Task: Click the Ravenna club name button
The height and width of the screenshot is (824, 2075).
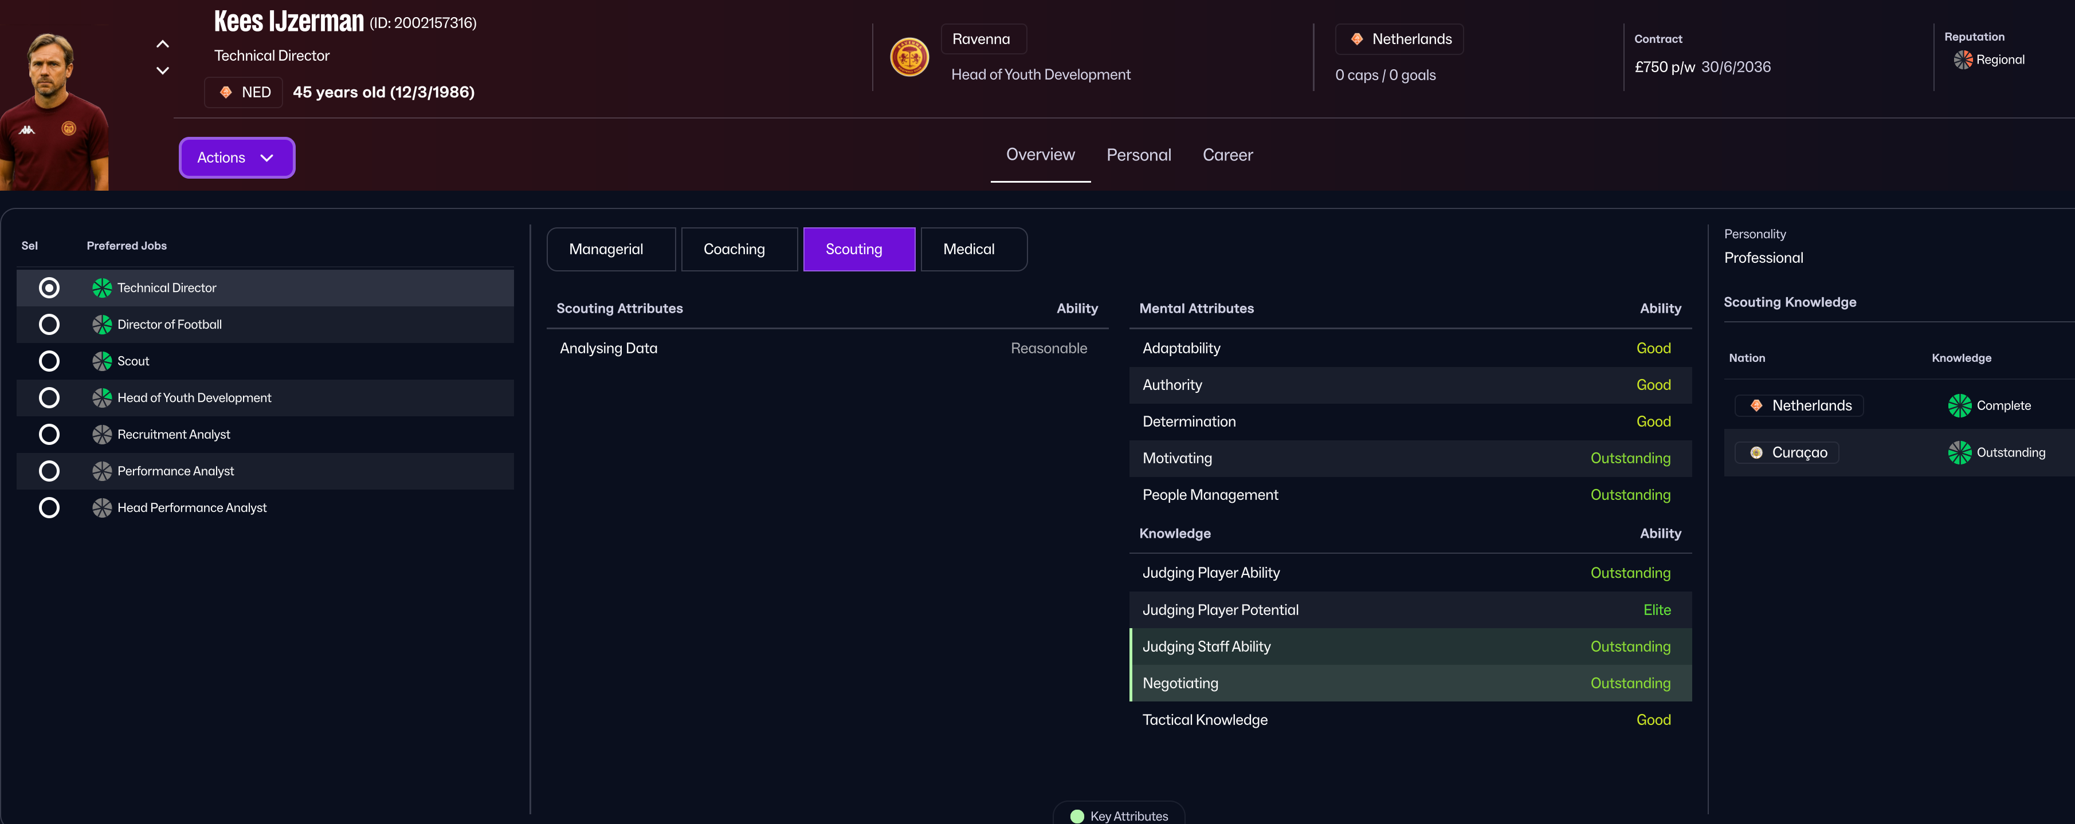Action: (983, 40)
